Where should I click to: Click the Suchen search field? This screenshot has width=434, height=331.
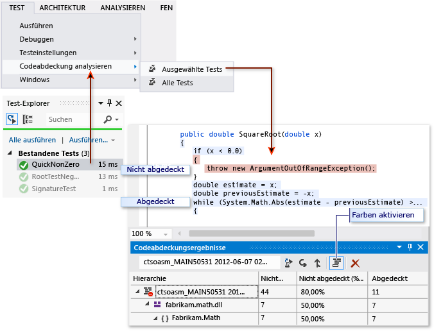click(x=74, y=119)
